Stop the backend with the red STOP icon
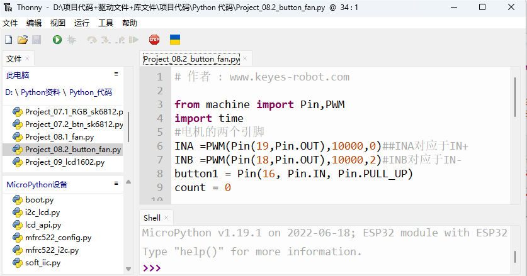 [x=154, y=40]
